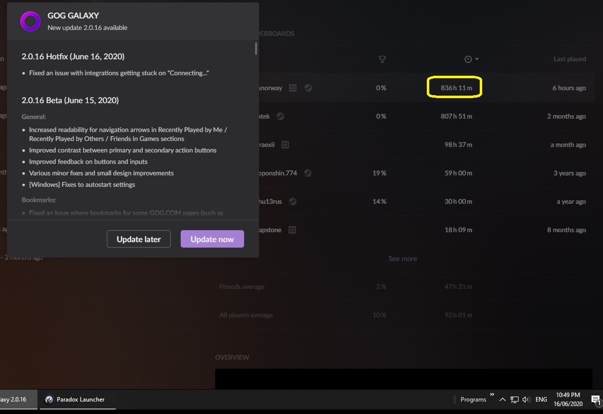Click the GOG Galaxy purple ring logo
603x414 pixels.
30,22
